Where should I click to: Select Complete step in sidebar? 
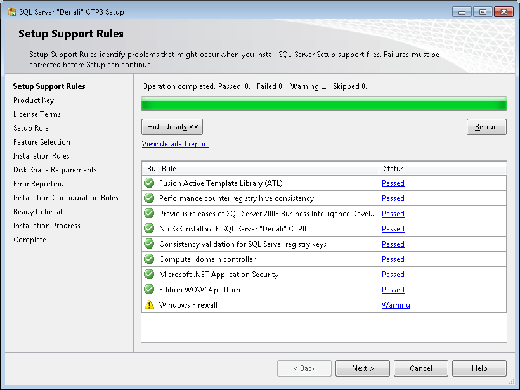(30, 240)
